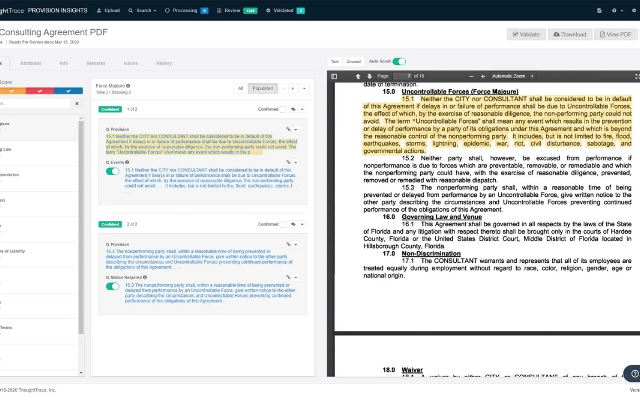Open the comments icon for provision 2 of 2
Screen dimensions: 640x400
tap(293, 224)
